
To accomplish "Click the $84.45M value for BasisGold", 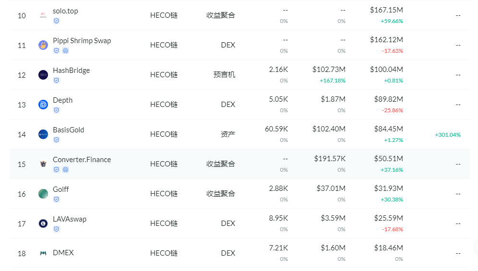I will tap(388, 129).
